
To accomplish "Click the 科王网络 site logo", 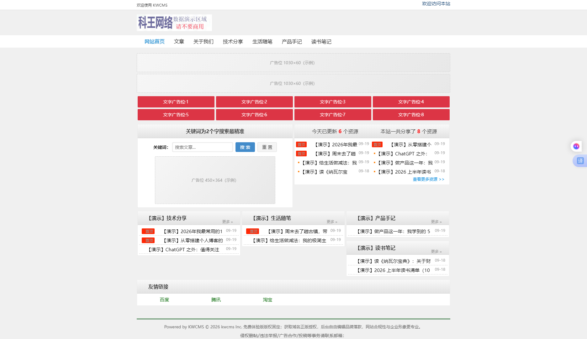I will coord(174,23).
